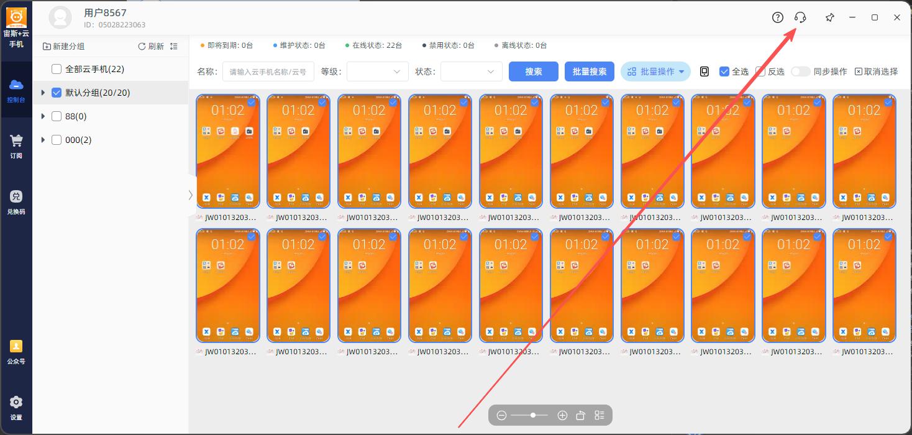Open the 批量操作 batch operation dropdown
The height and width of the screenshot is (435, 912).
tap(656, 71)
